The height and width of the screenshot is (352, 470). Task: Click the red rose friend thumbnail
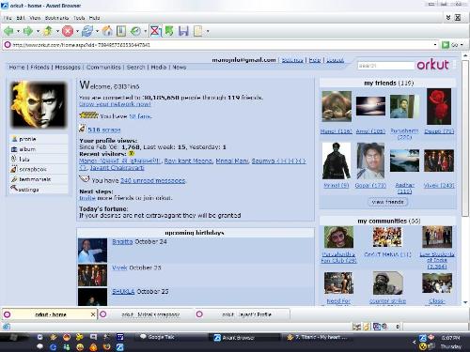click(439, 106)
